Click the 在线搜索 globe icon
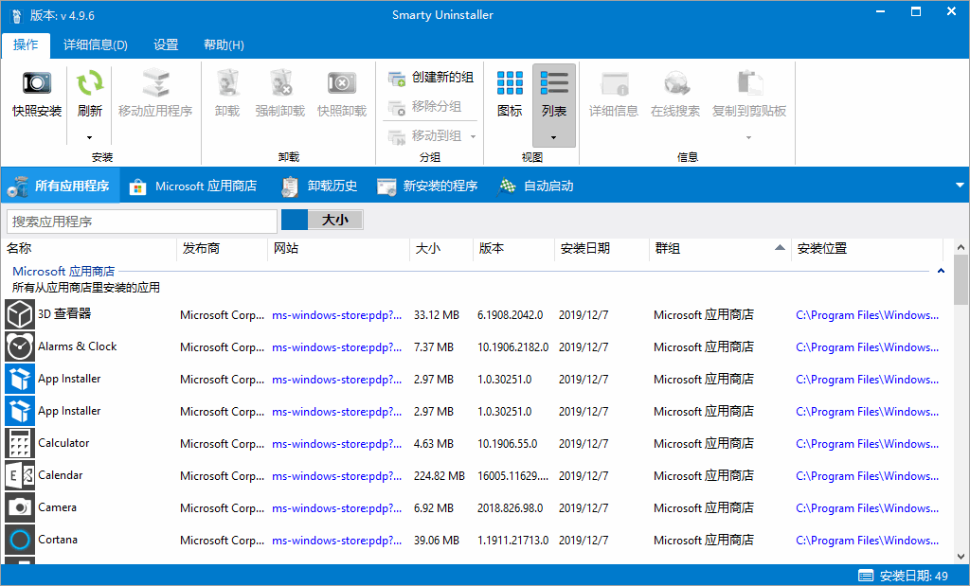 pyautogui.click(x=675, y=83)
